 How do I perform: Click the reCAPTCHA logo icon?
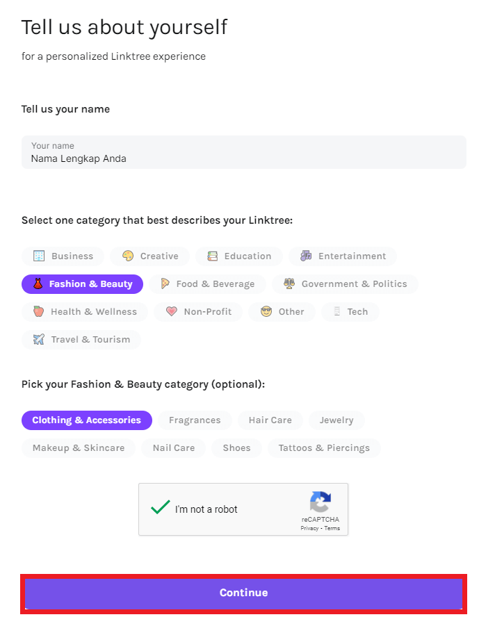pos(320,502)
